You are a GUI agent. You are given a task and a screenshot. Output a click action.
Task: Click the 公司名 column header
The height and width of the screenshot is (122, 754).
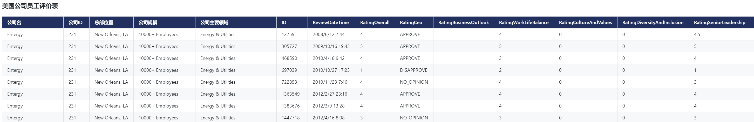(x=14, y=23)
